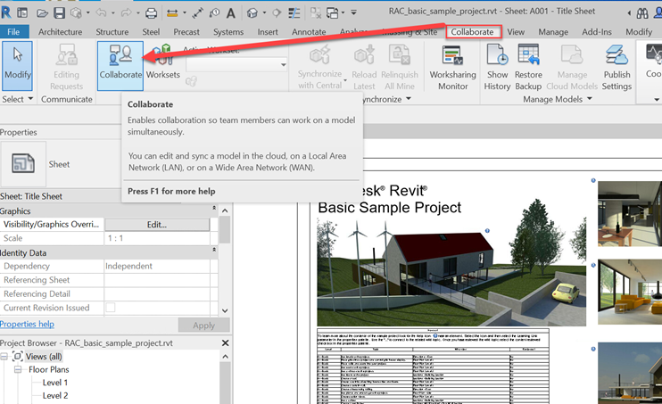Viewport: 662px width, 404px height.
Task: Open the Revit application menu logo
Action: click(x=6, y=12)
